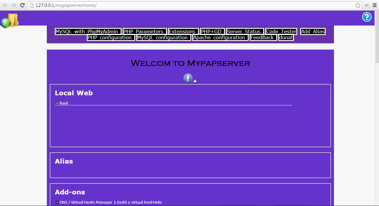Screen dimensions: 379x206
Task: Open the Chrome hamburger menu
Action: coord(375,5)
